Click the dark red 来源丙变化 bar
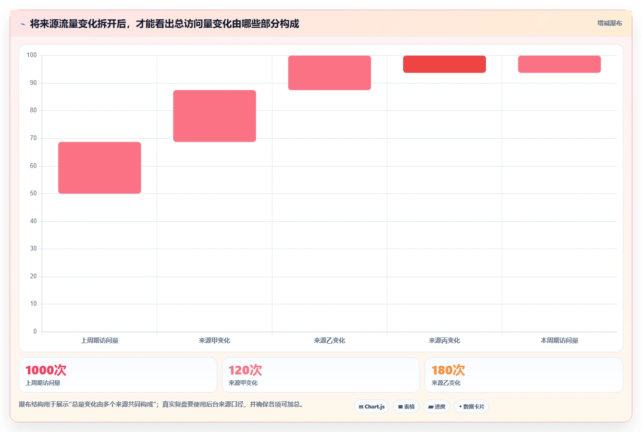Screen dimensions: 642x432 coord(444,64)
